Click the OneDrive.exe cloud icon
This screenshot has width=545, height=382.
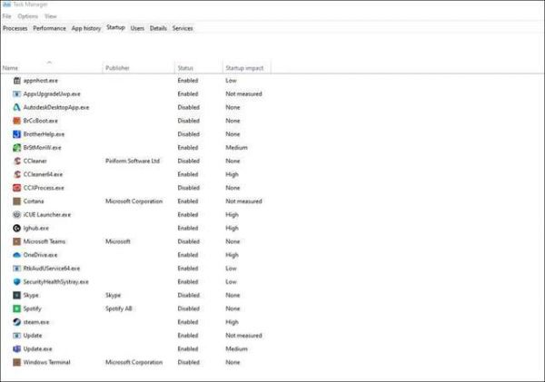point(17,255)
